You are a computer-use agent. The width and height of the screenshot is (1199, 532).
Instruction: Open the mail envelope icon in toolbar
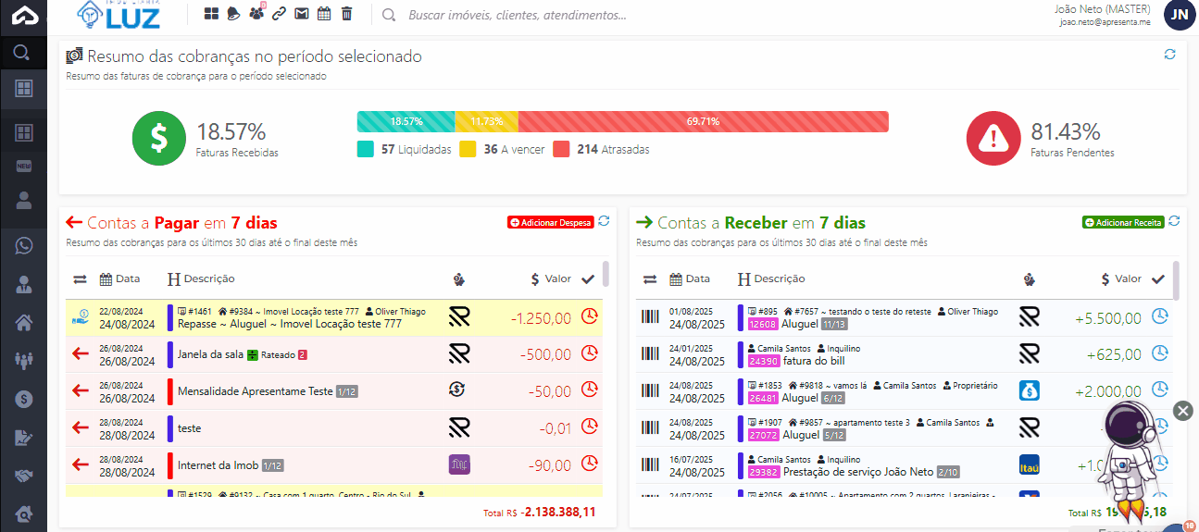pos(301,14)
